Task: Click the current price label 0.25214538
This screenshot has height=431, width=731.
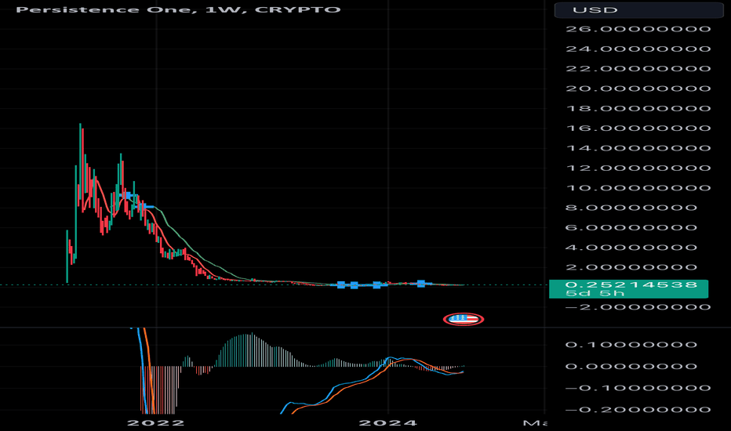Action: (631, 284)
